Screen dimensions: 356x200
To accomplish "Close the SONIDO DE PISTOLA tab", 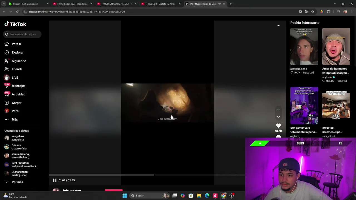I will tap(136, 4).
